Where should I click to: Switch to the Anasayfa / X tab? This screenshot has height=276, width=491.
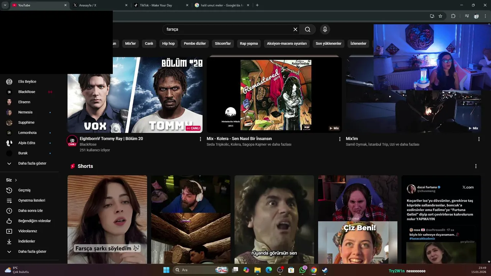pyautogui.click(x=100, y=5)
